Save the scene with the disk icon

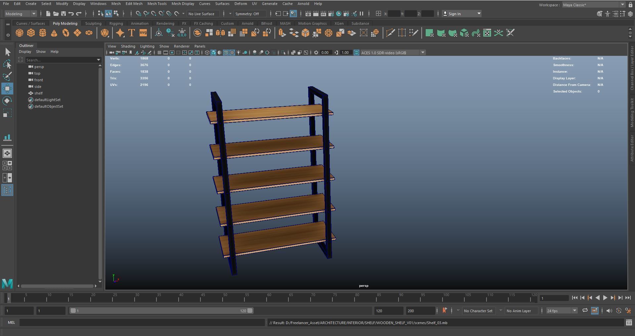(63, 14)
